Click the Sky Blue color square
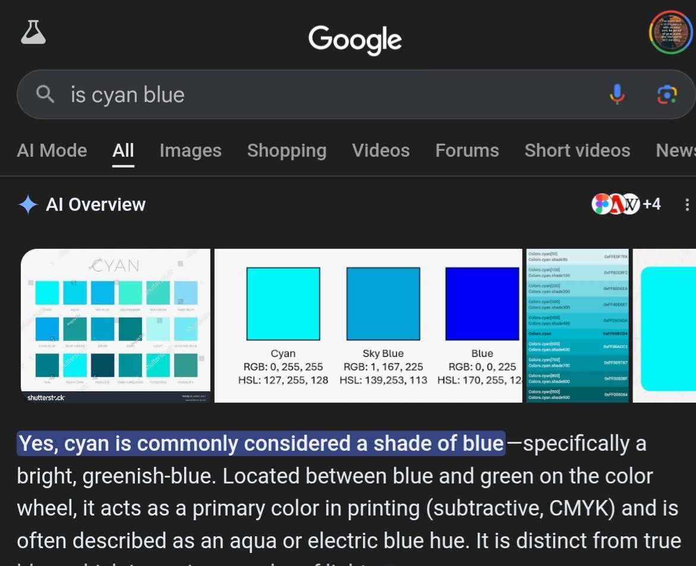This screenshot has height=566, width=696. [x=383, y=304]
